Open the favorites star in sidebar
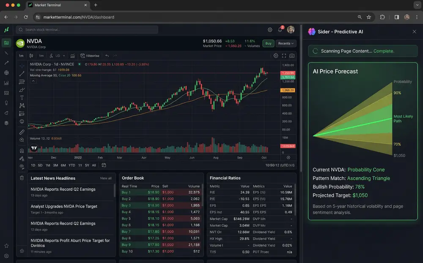Viewport: 423px width, 263px height. point(6,246)
